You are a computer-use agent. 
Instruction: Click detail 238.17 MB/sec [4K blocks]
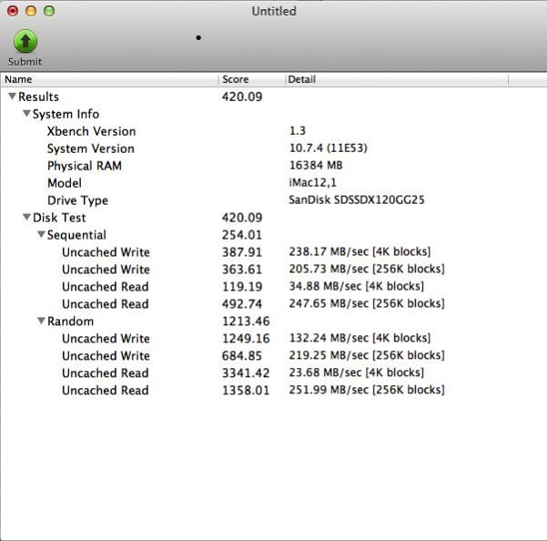coord(360,251)
